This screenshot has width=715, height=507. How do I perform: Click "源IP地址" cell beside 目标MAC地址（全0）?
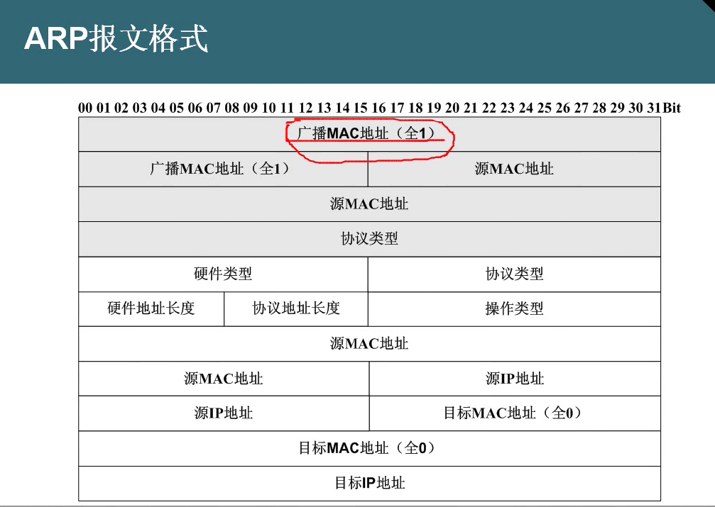coord(224,413)
